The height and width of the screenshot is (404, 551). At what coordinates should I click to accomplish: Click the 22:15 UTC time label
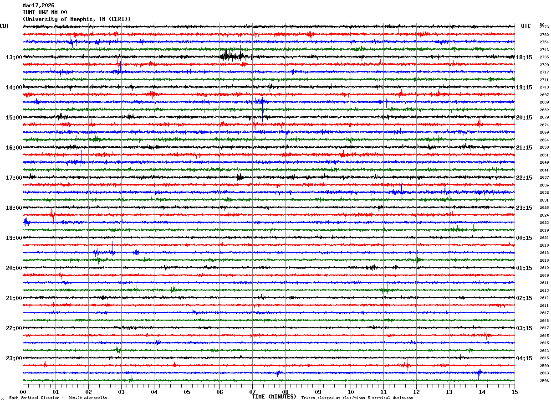(x=524, y=178)
